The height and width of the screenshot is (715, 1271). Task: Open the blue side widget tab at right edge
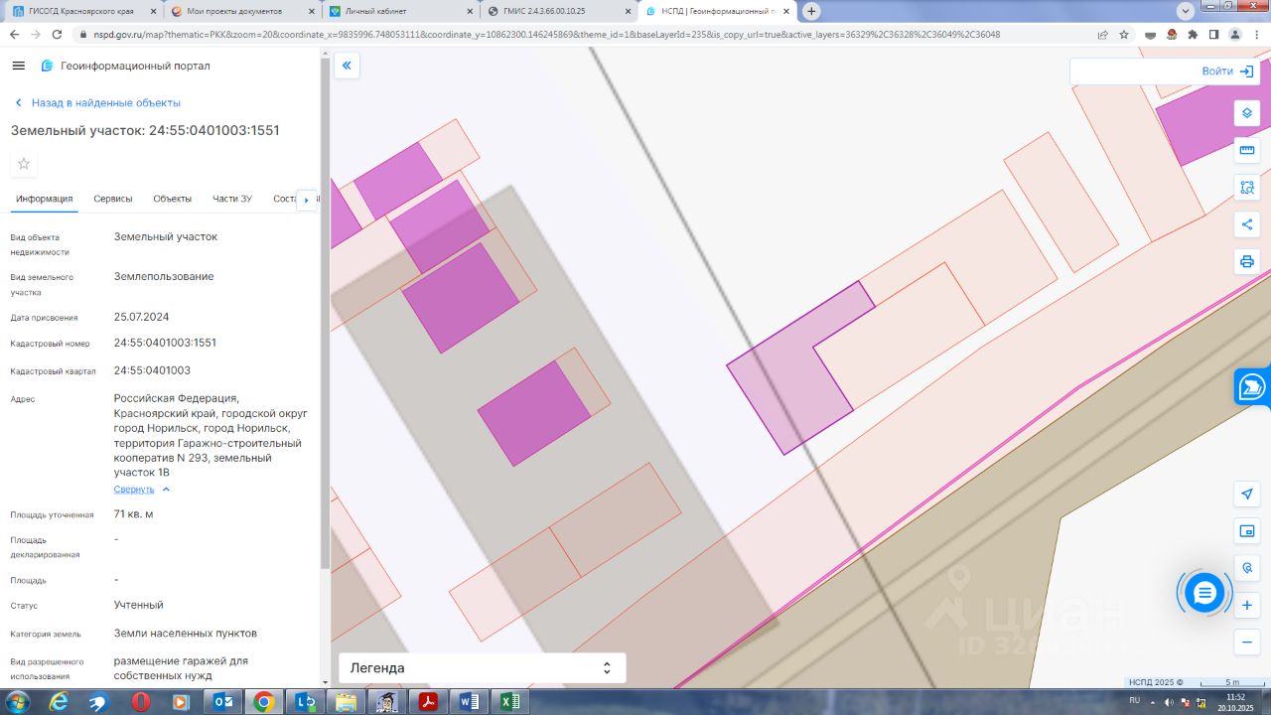click(1253, 386)
